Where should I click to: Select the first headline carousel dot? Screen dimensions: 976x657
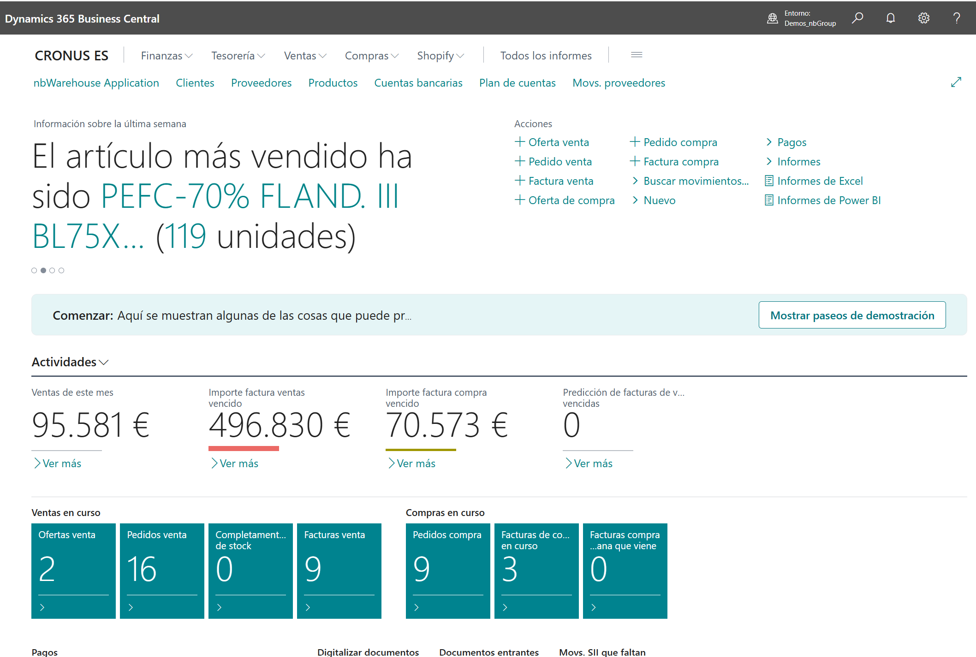34,270
